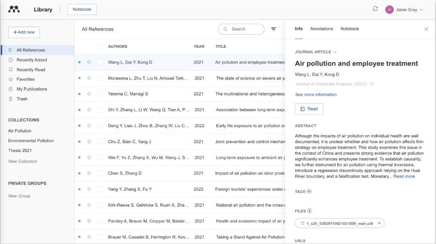Tick the select-all checkbox in the header

point(100,46)
